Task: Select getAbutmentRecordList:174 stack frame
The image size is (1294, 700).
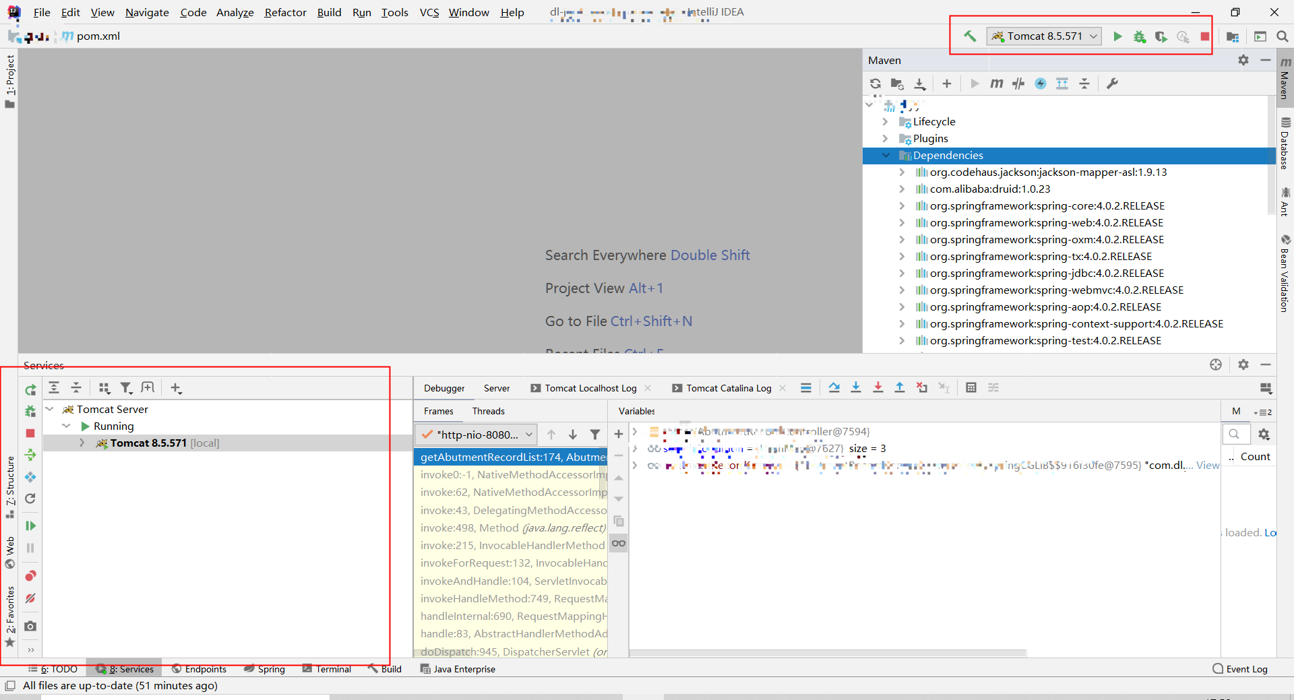Action: [510, 457]
